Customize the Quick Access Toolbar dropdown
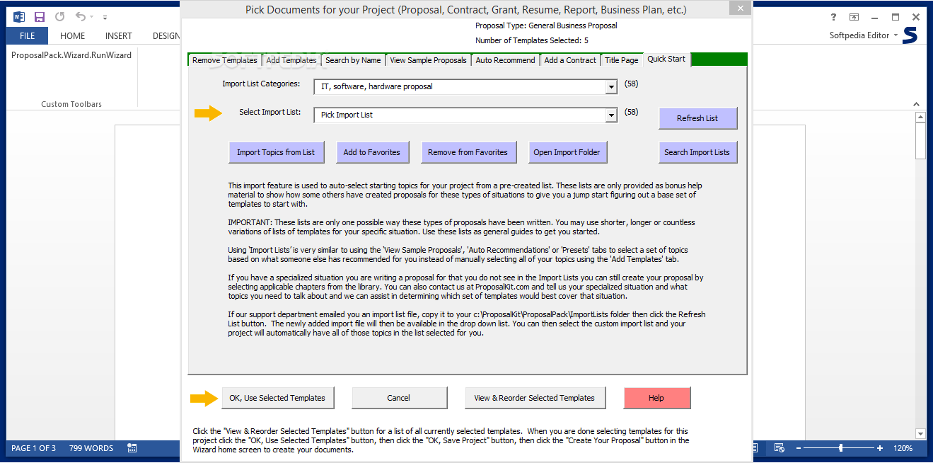Image resolution: width=933 pixels, height=463 pixels. click(x=105, y=17)
